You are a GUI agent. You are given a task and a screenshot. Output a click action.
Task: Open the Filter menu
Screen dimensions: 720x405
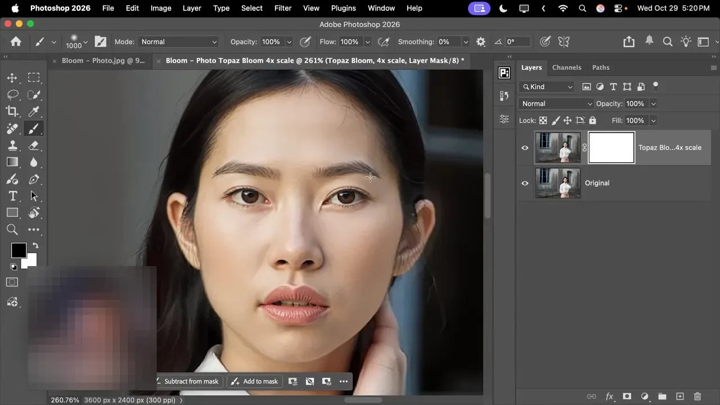coord(282,8)
